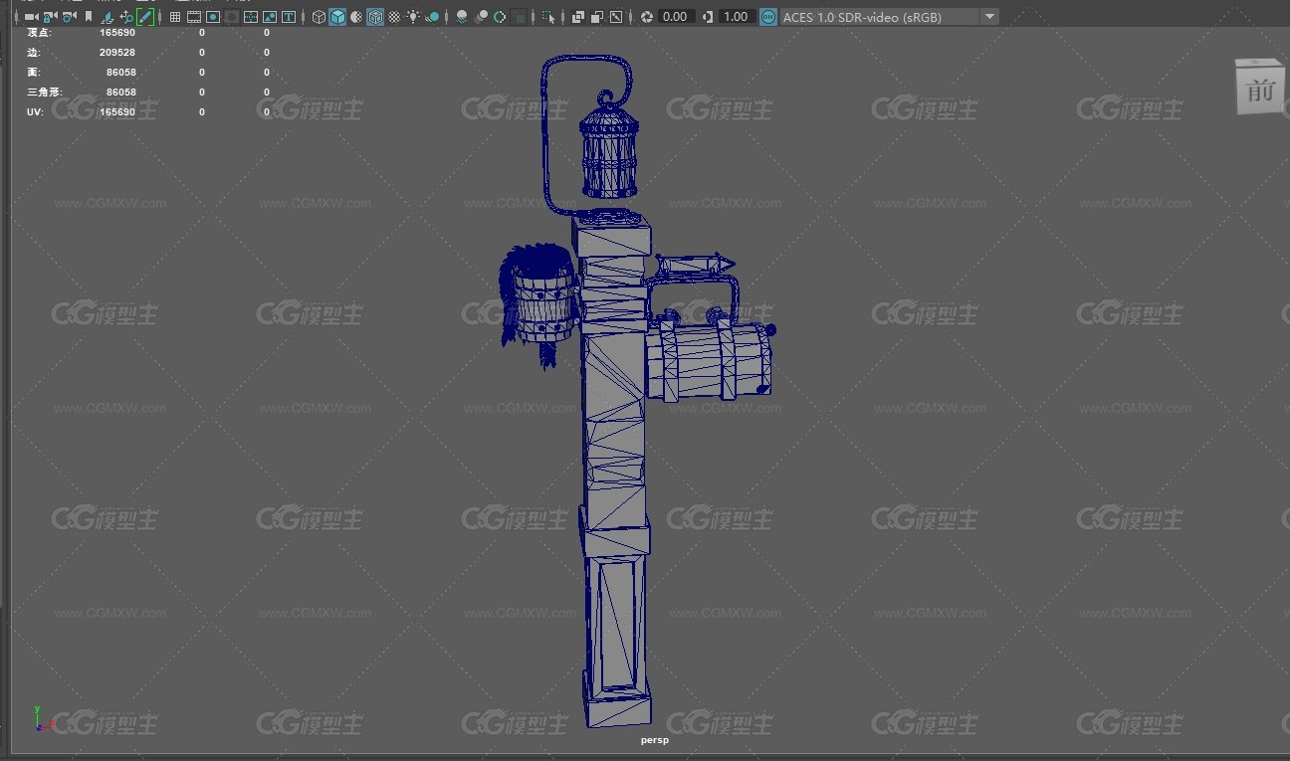Click the ACES 1.0 SDR-video (sRGB) text
This screenshot has height=761, width=1290.
tap(862, 17)
